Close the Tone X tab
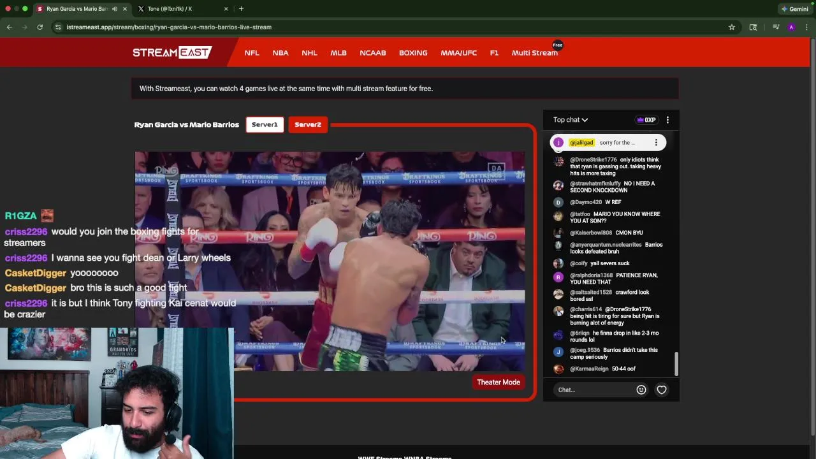This screenshot has width=816, height=459. point(226,9)
